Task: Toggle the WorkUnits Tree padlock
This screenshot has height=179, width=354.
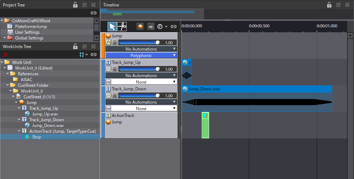Action: (x=75, y=46)
